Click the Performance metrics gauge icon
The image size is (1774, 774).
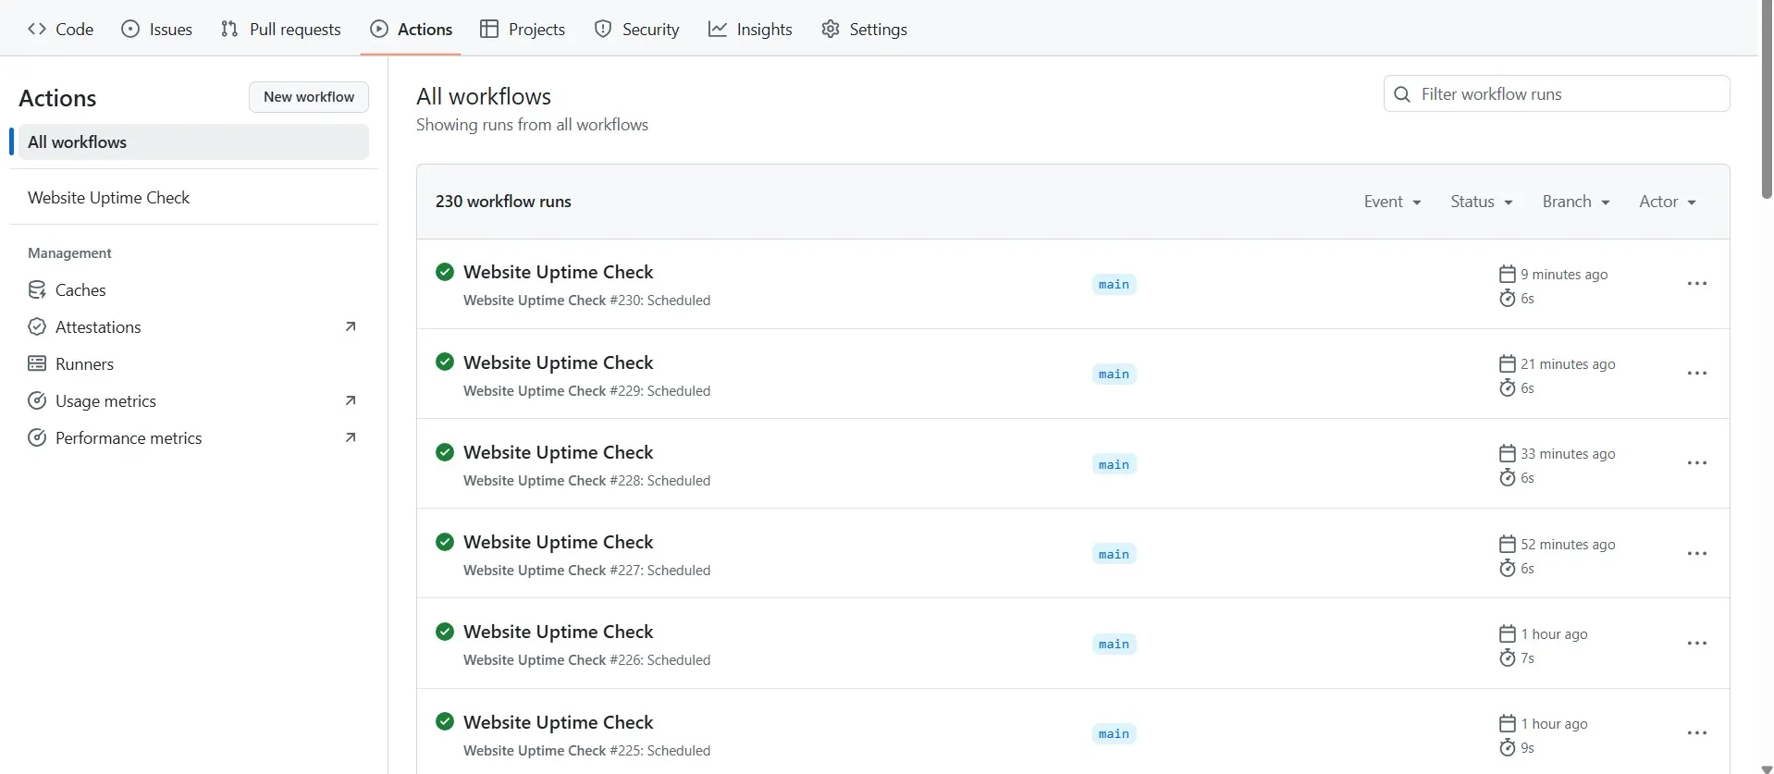tap(37, 437)
